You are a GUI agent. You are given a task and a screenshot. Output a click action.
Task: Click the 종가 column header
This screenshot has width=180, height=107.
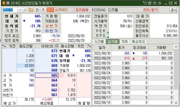121,47
